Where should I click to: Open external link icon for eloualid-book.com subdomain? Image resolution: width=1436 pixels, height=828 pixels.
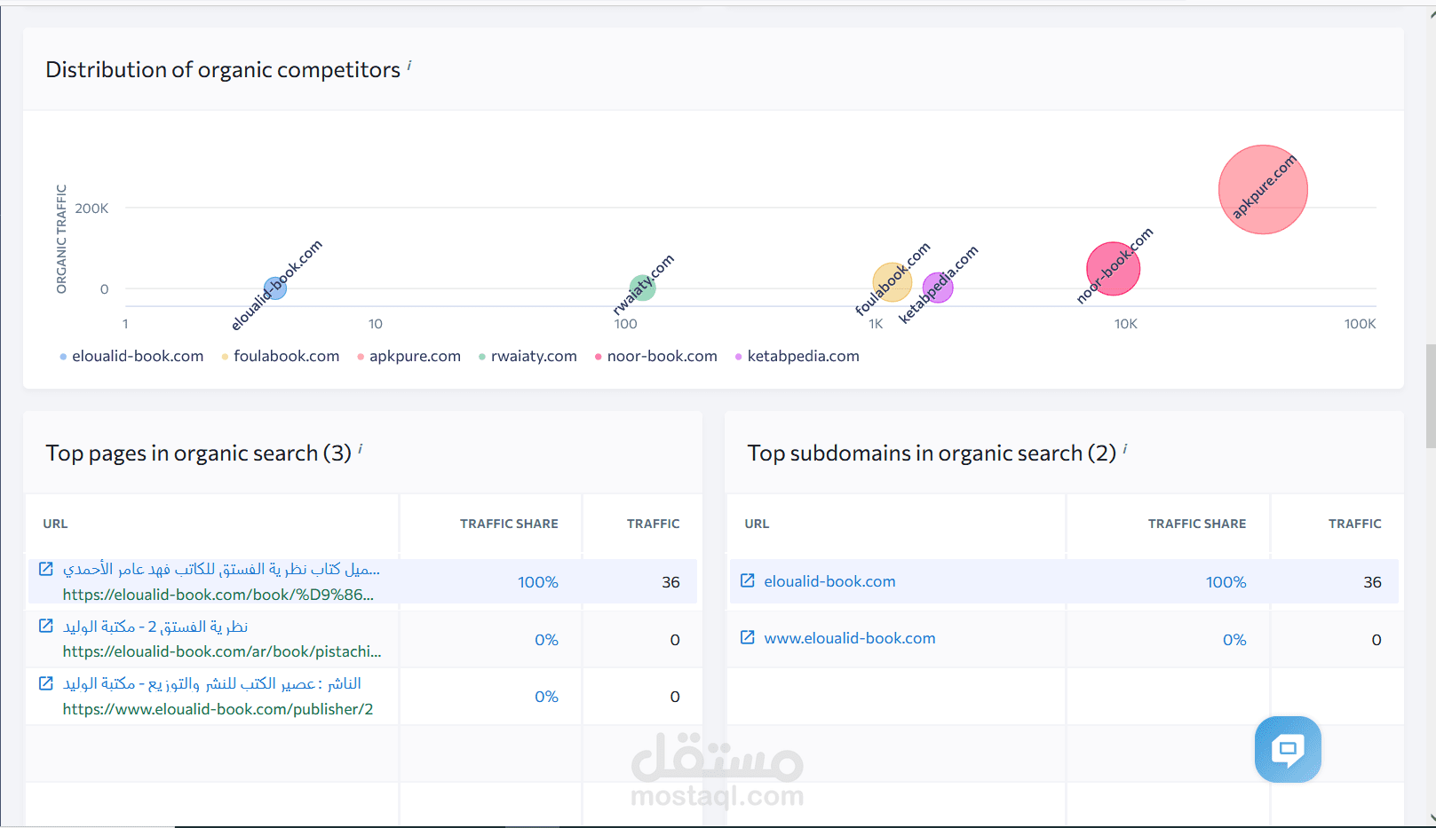[748, 580]
